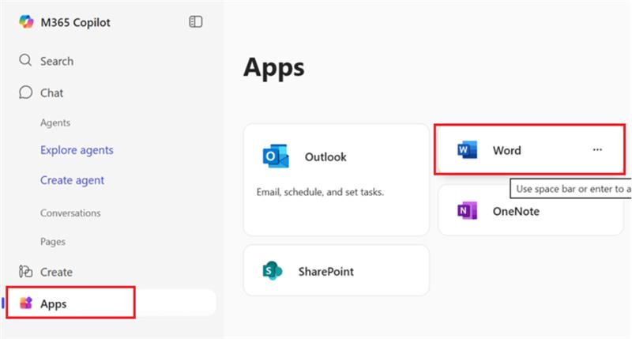Open the Outlook app card by its name
Screen dimensions: 632x339
[325, 156]
